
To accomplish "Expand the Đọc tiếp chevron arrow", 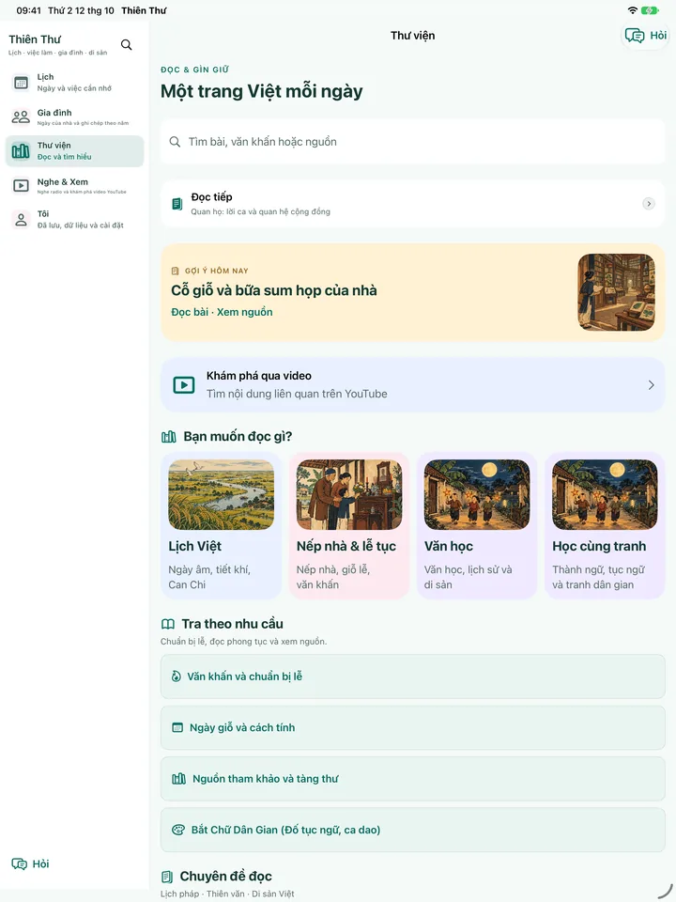I will tap(649, 204).
